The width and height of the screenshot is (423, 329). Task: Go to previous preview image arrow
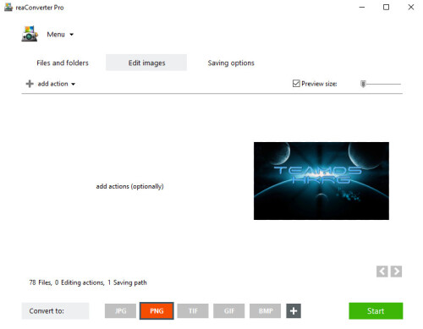(382, 271)
